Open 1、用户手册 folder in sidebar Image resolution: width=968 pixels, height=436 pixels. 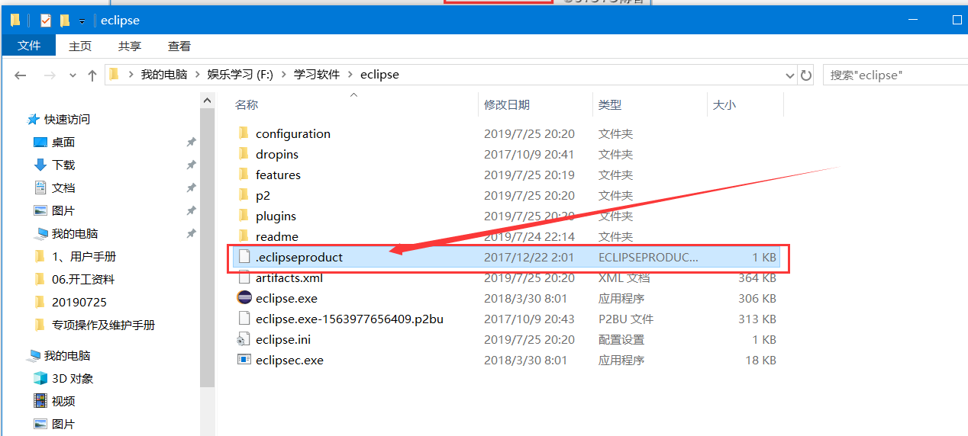click(x=84, y=256)
